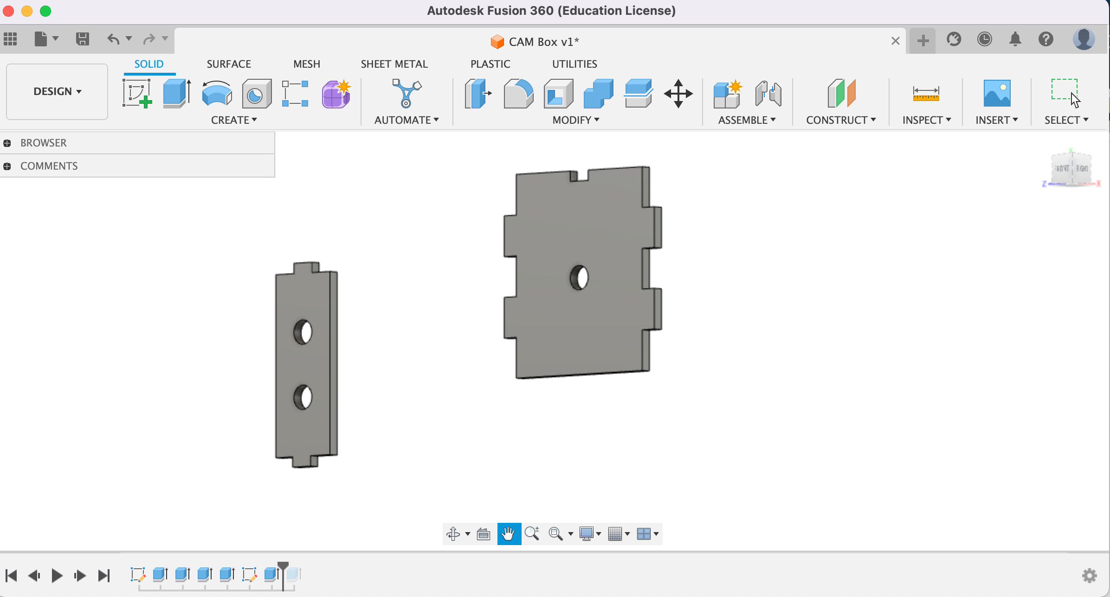This screenshot has width=1110, height=597.
Task: Open the CREATE dropdown menu
Action: (x=234, y=120)
